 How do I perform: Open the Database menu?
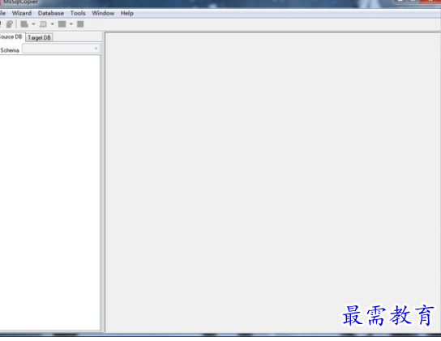click(51, 13)
